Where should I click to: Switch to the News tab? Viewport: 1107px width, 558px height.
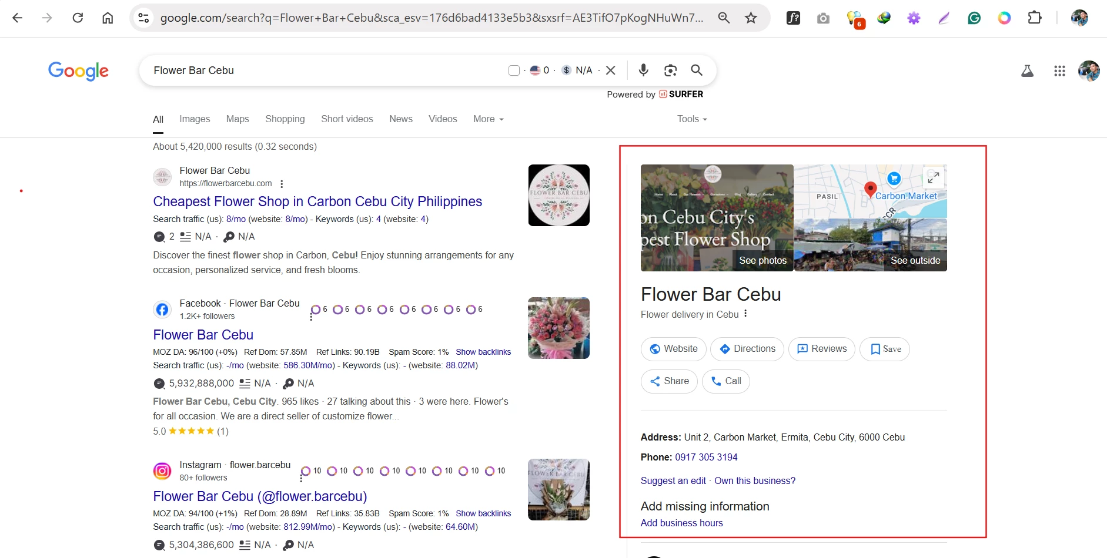coord(401,119)
